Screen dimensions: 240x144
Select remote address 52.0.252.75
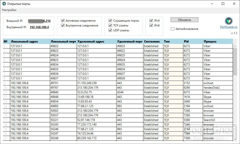coord(97,92)
